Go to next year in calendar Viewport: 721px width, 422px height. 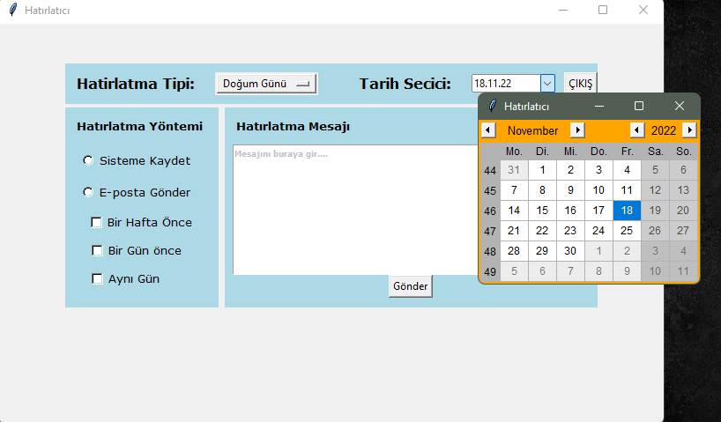[x=689, y=130]
